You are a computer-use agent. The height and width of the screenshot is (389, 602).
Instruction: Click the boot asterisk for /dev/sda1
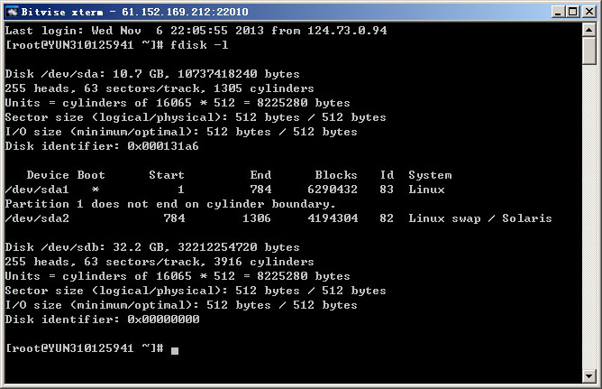coord(96,190)
